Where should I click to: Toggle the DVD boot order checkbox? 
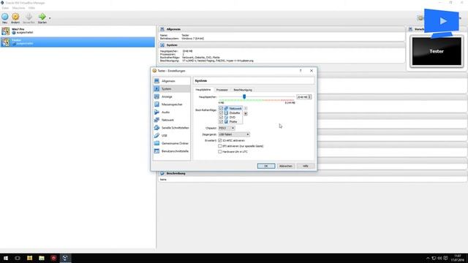coord(221,117)
